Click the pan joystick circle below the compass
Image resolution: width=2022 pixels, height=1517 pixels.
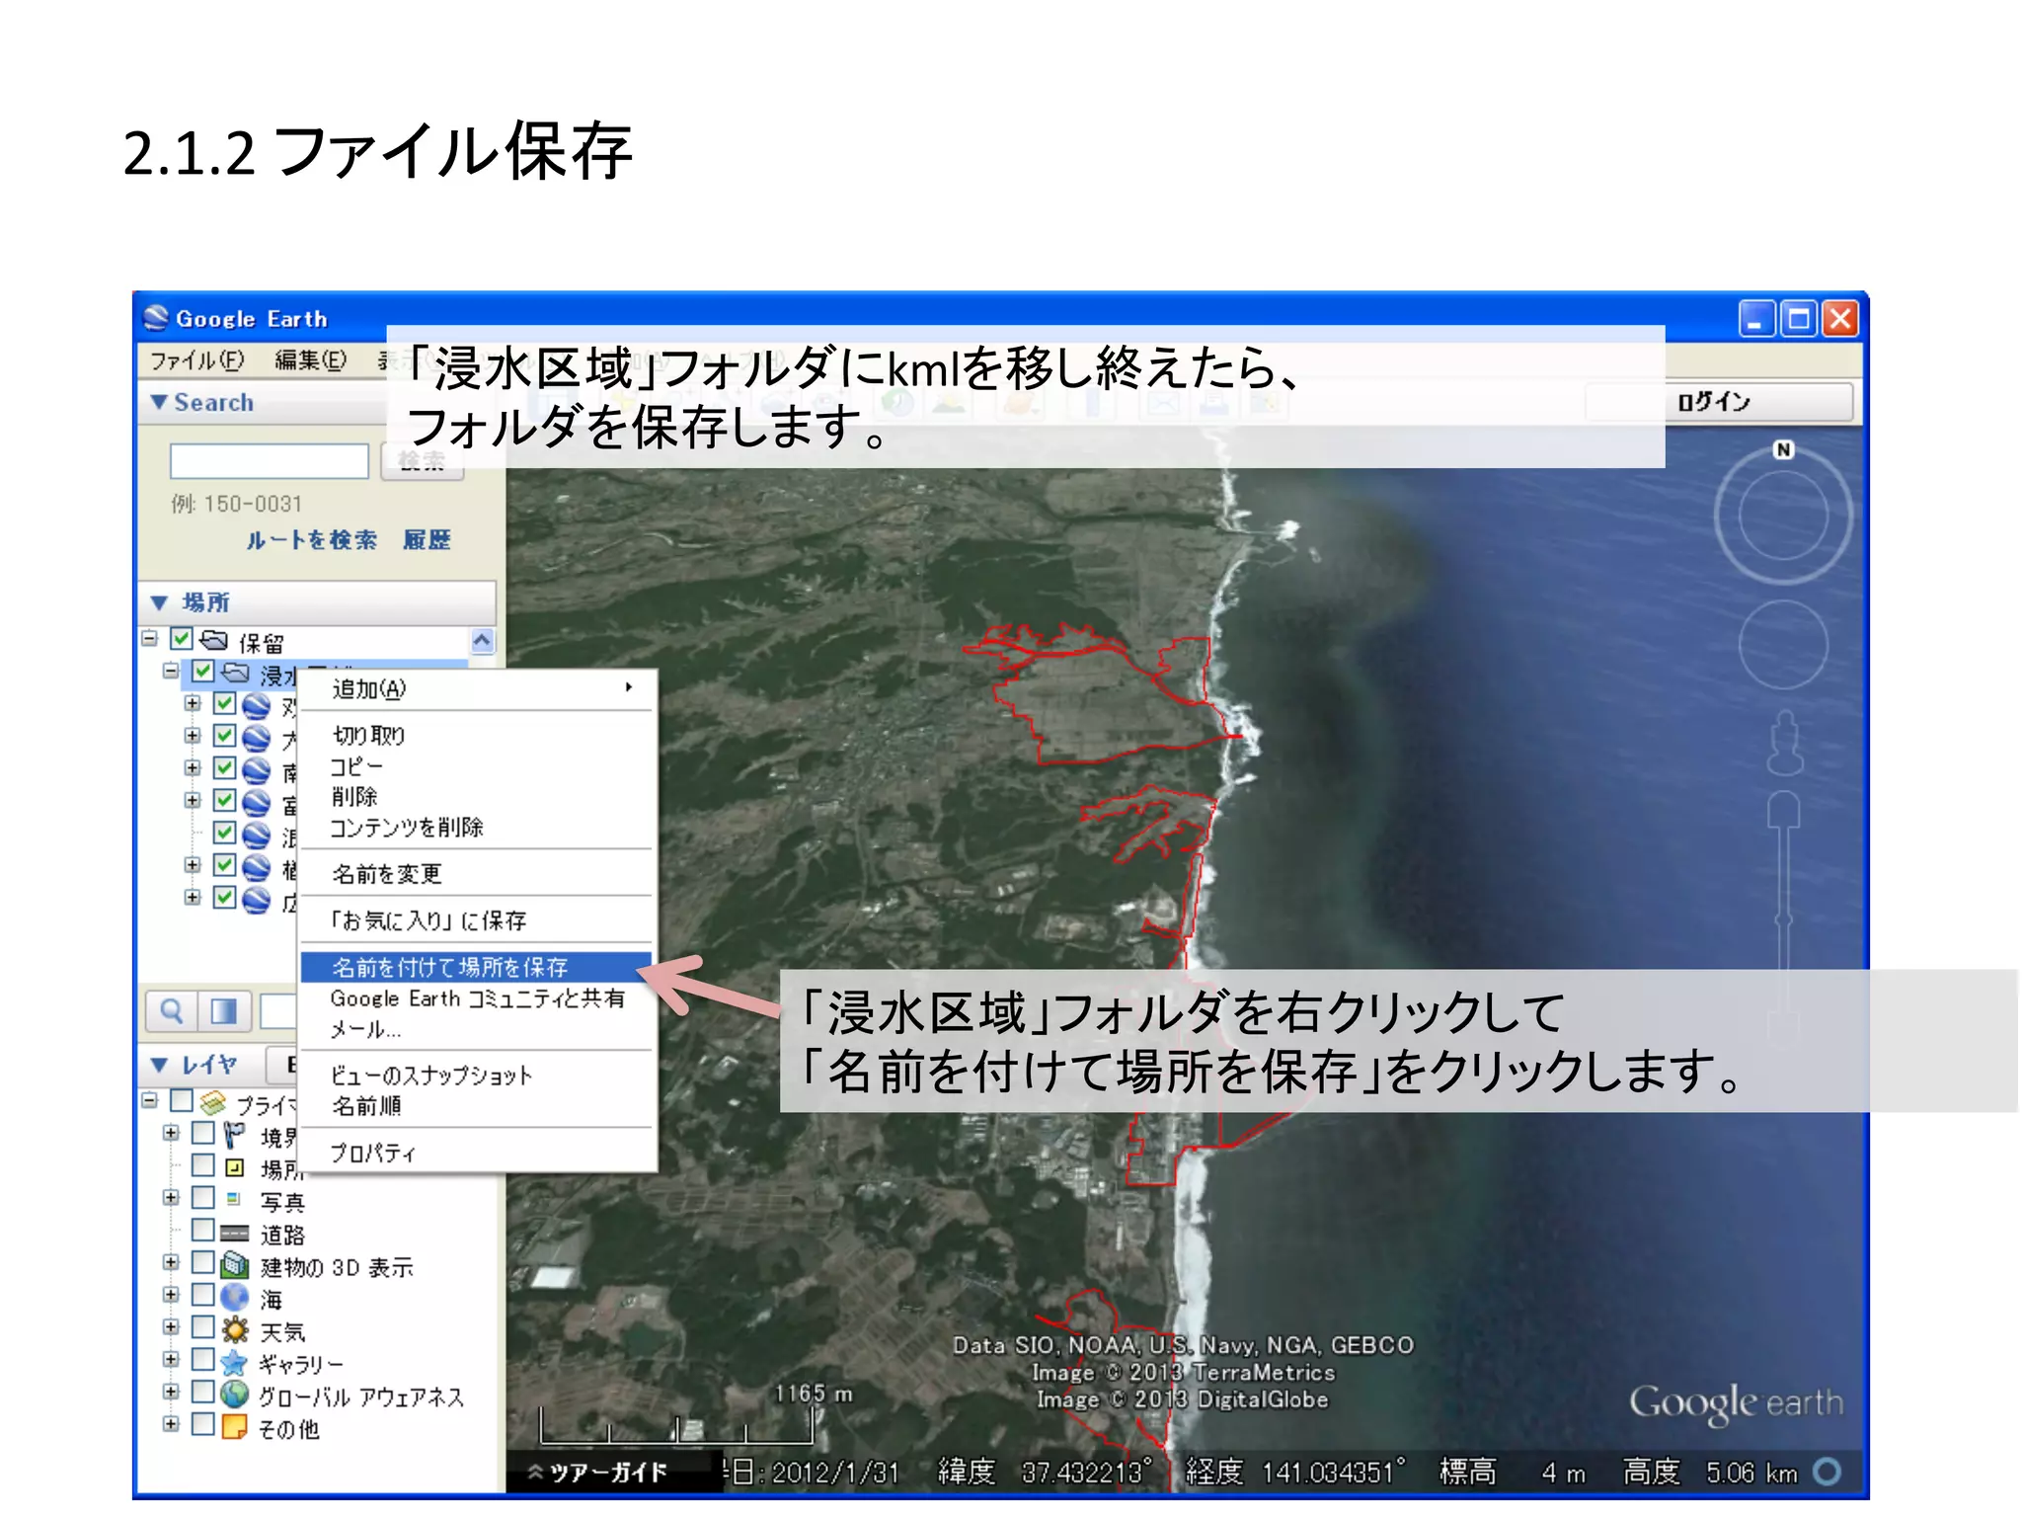(1783, 645)
